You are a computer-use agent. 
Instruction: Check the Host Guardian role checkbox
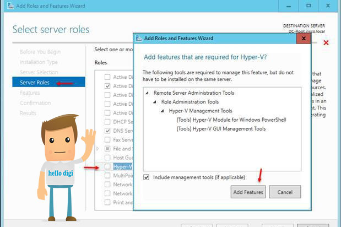click(107, 158)
